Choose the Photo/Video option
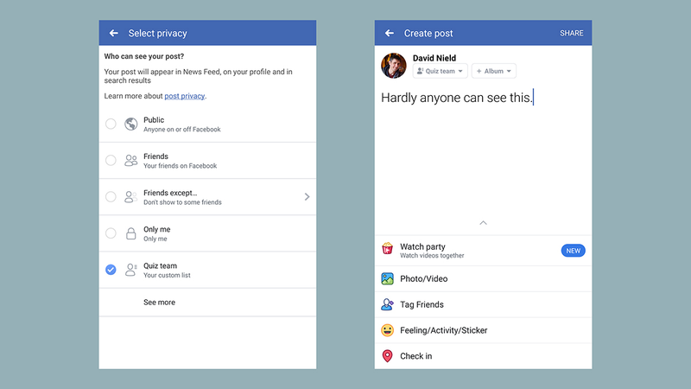691x389 pixels. [x=483, y=278]
